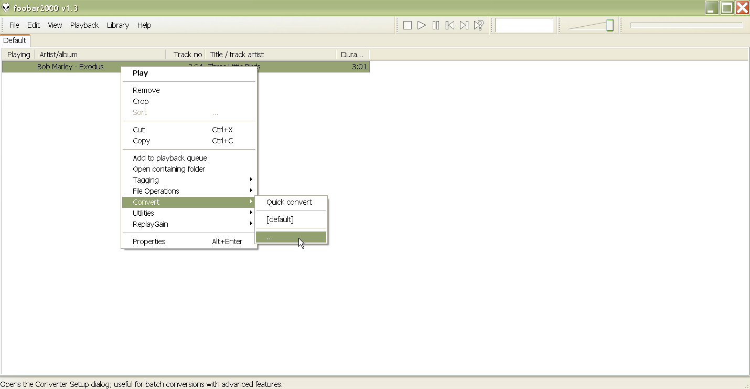
Task: Open the Playback menu
Action: pyautogui.click(x=84, y=25)
